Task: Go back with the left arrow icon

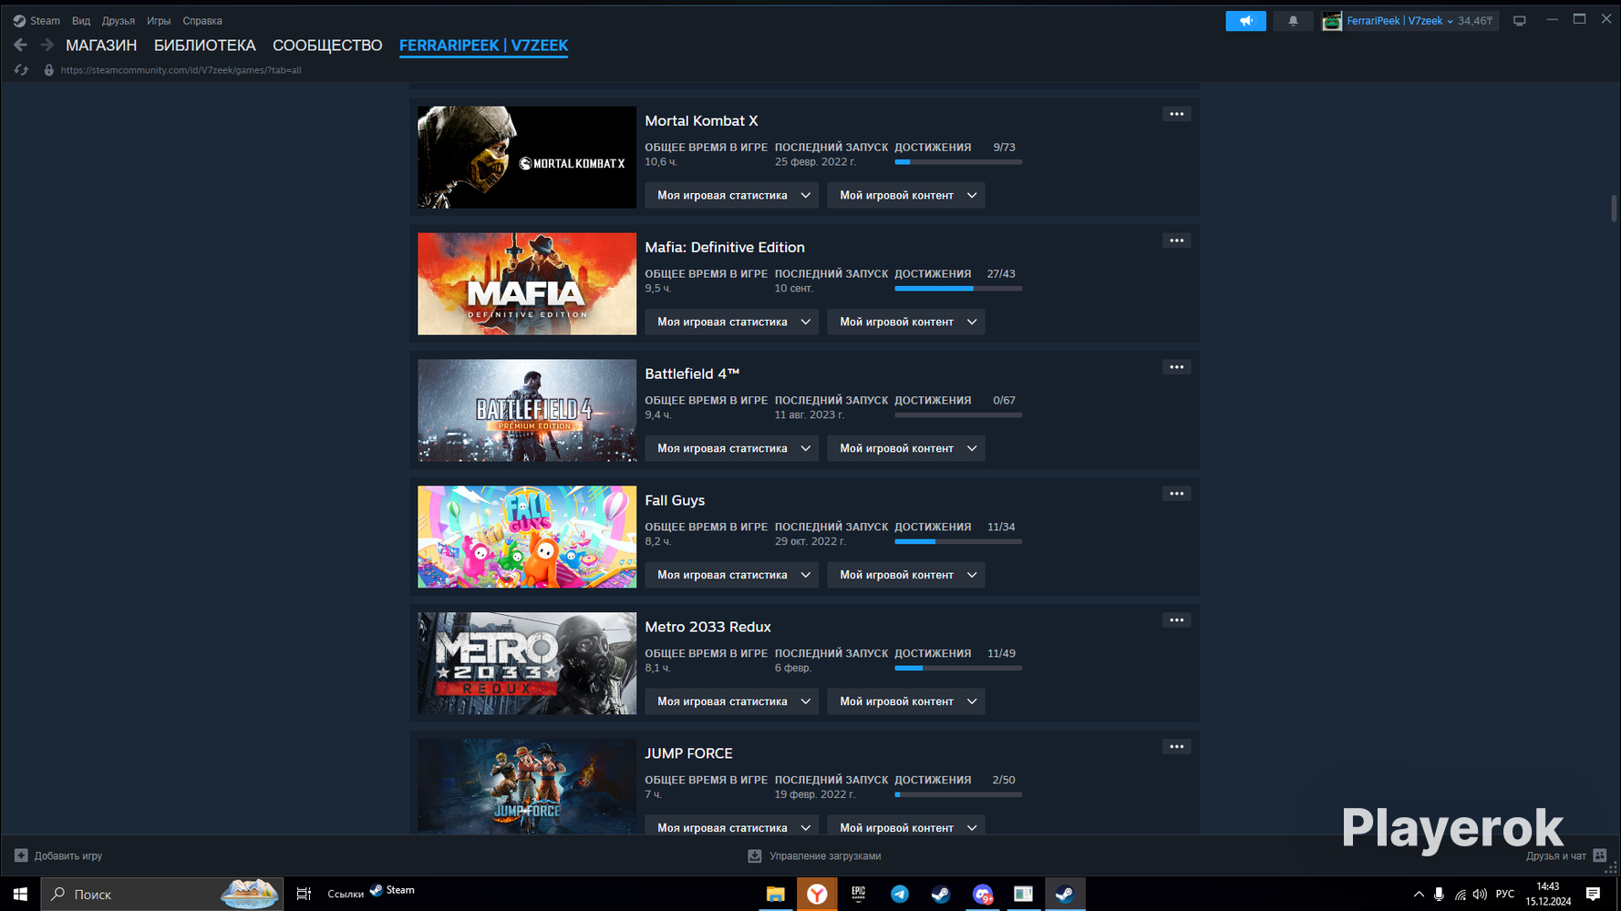Action: point(20,45)
